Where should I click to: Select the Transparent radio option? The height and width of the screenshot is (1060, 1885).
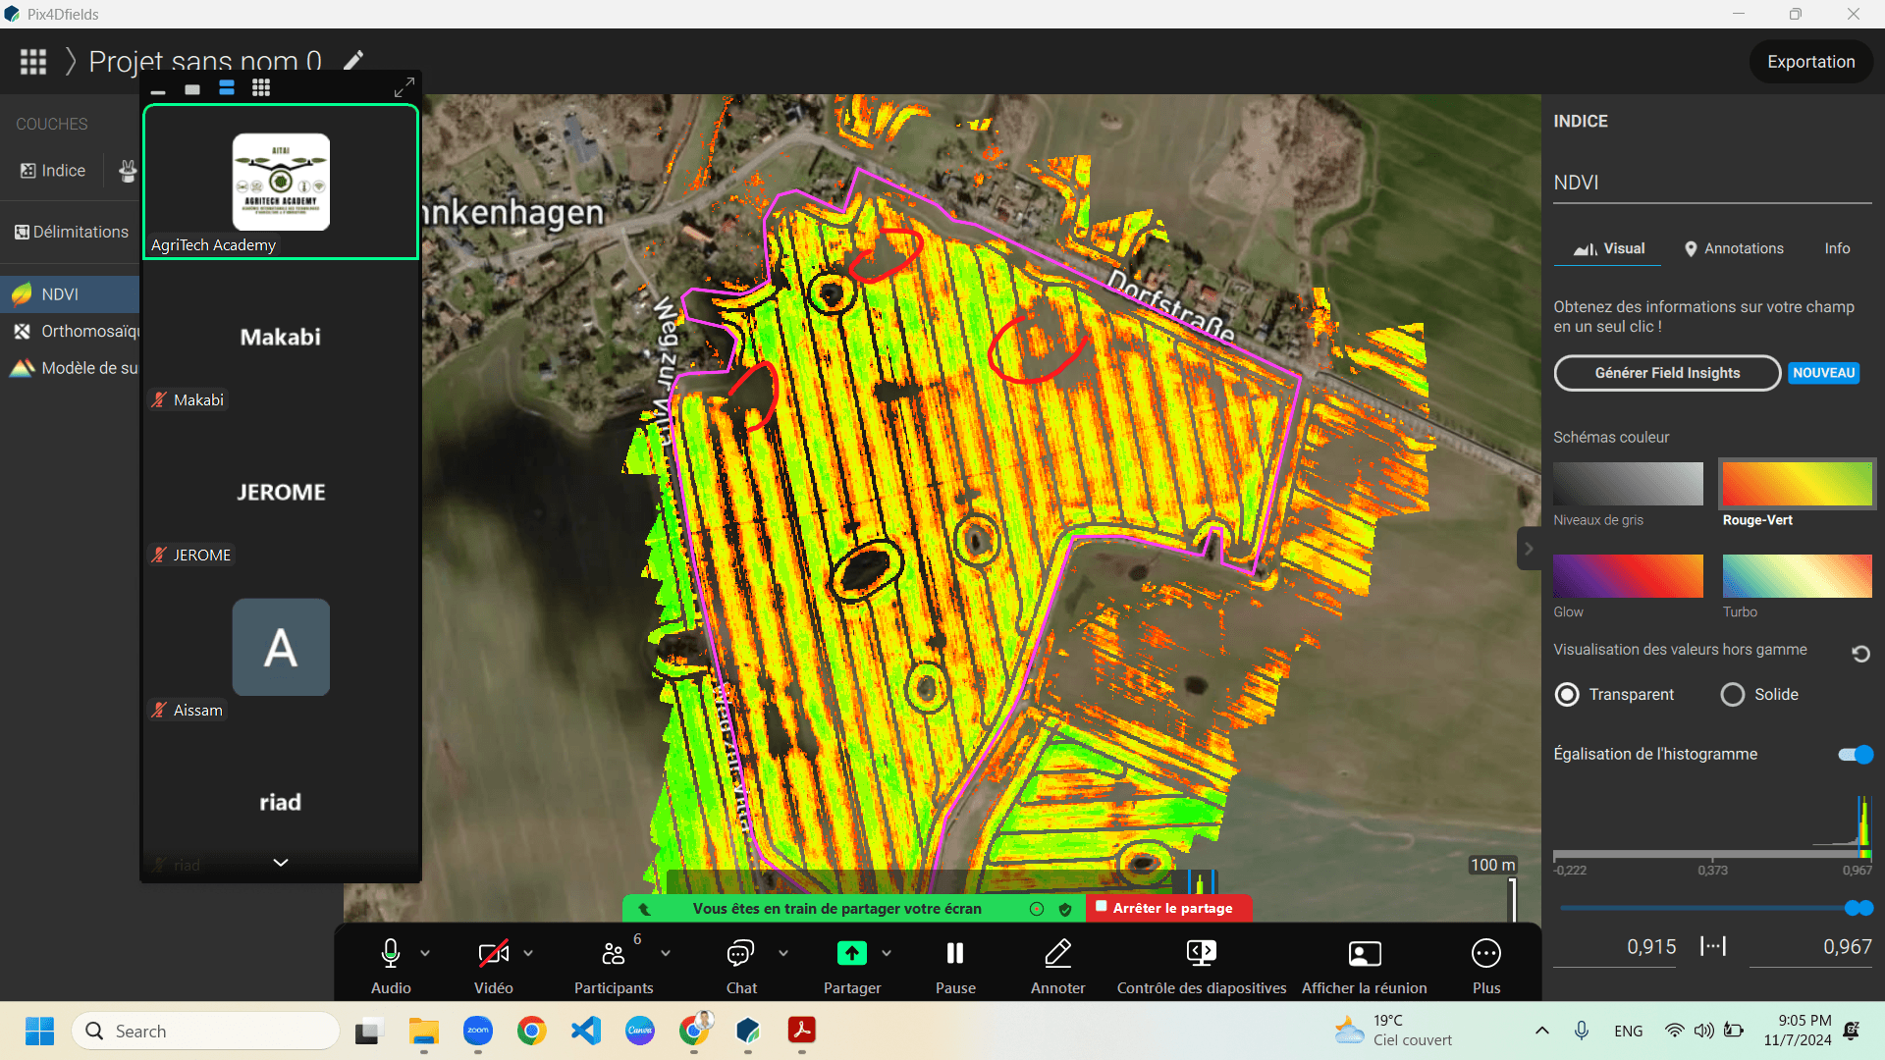tap(1567, 695)
